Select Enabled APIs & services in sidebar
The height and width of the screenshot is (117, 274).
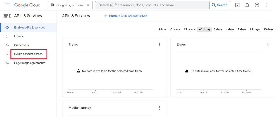pyautogui.click(x=29, y=28)
